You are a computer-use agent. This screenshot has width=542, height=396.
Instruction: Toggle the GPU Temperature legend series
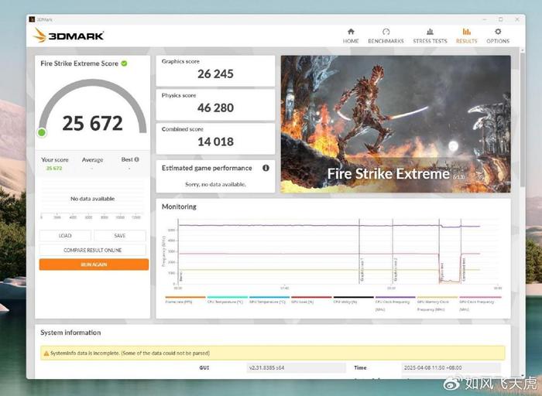click(269, 299)
